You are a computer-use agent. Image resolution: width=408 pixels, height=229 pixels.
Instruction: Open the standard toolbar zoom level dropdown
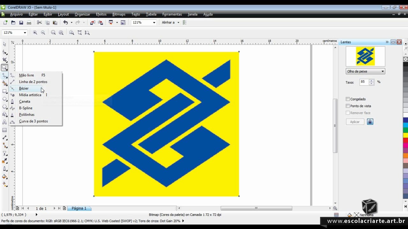tap(154, 23)
